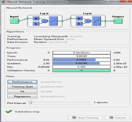Click the Validation Checks green progress bar
This screenshot has width=132, height=122.
click(x=82, y=70)
